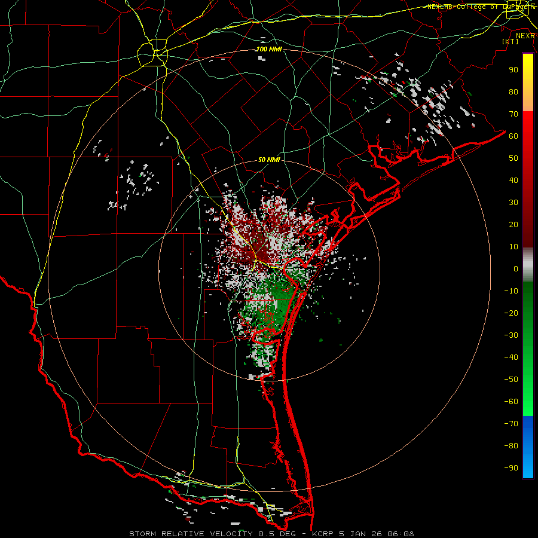Click the 80 label on velocity scale
The width and height of the screenshot is (538, 538).
pos(513,92)
